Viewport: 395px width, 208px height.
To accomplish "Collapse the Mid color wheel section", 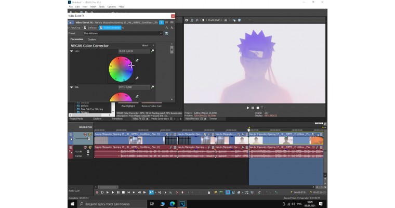I will (72, 87).
